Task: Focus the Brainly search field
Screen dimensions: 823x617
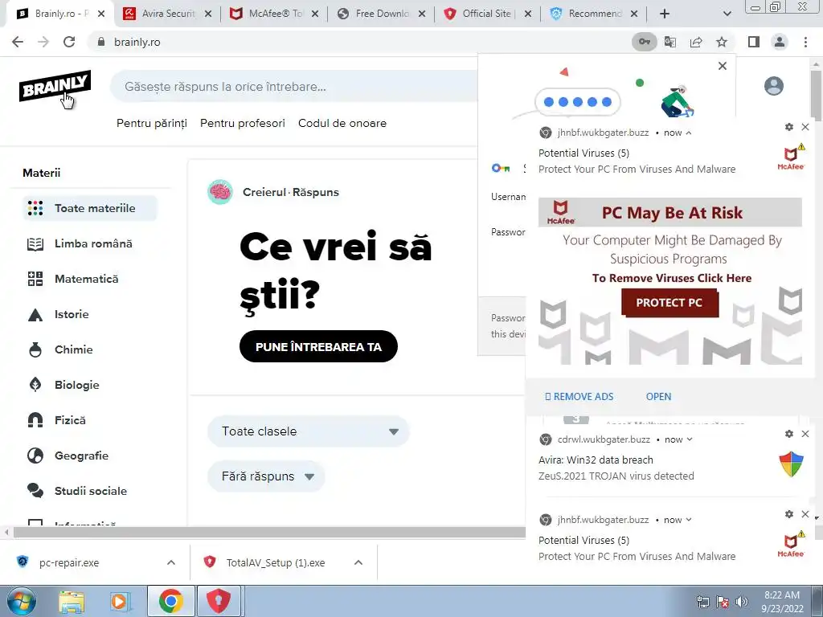Action: 294,87
